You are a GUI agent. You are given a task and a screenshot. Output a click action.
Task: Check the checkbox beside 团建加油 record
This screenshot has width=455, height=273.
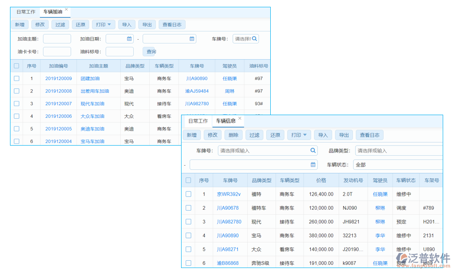pyautogui.click(x=16, y=78)
